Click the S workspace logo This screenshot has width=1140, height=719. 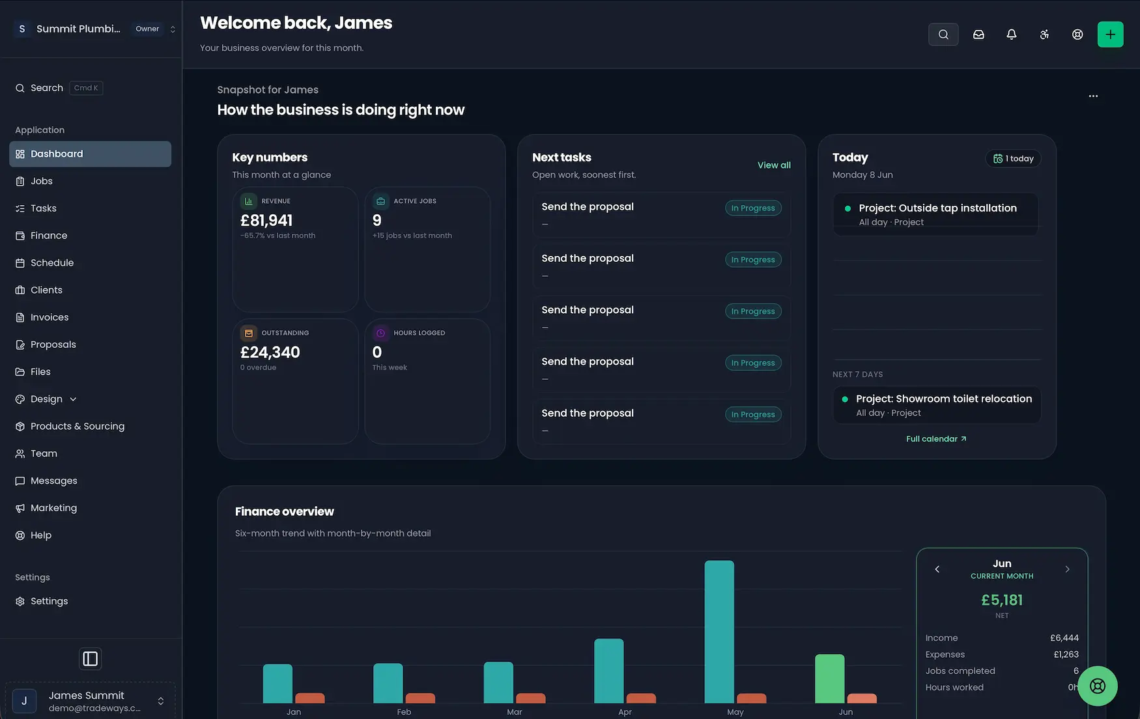click(x=22, y=29)
